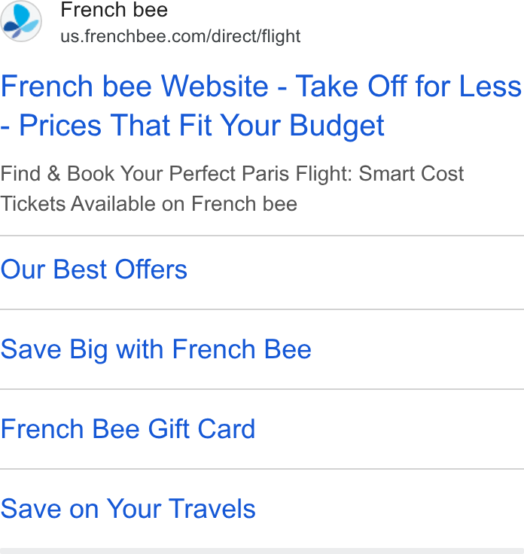Click the us.frenchbee.com/direct/flight URL
Screen dimensions: 524x554
(180, 36)
